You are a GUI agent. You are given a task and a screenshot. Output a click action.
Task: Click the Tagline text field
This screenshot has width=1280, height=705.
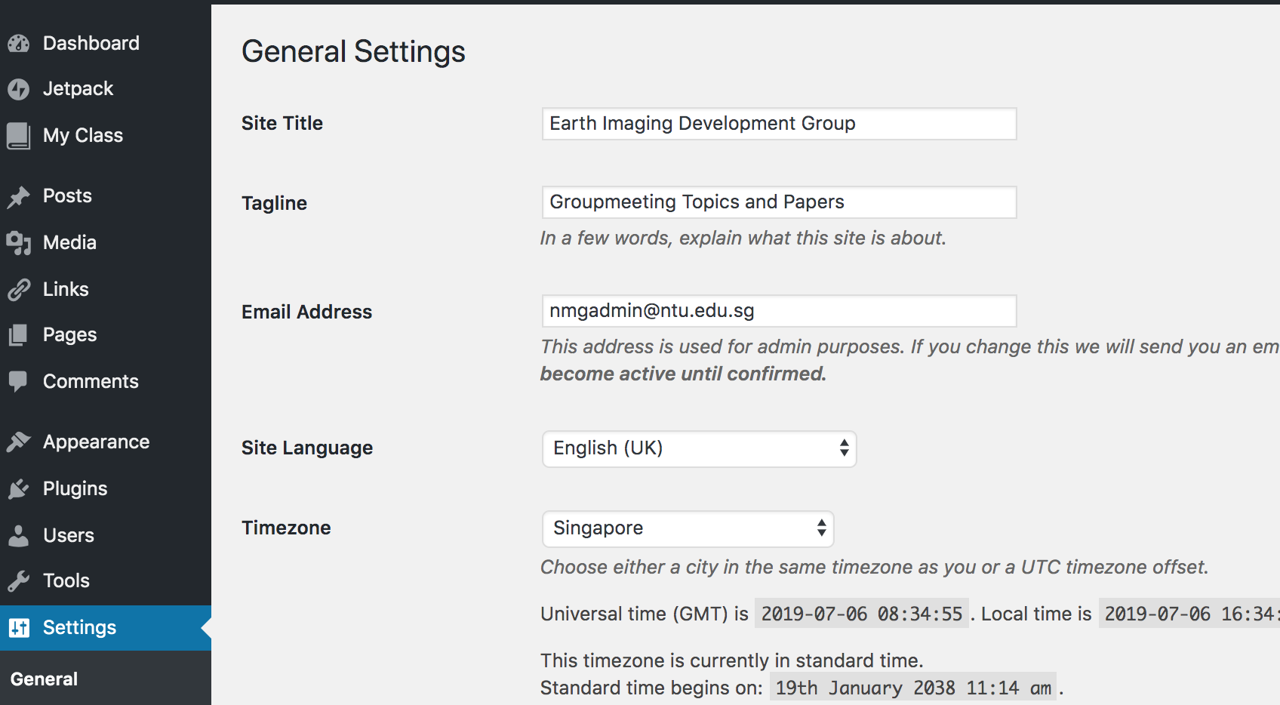(x=779, y=202)
